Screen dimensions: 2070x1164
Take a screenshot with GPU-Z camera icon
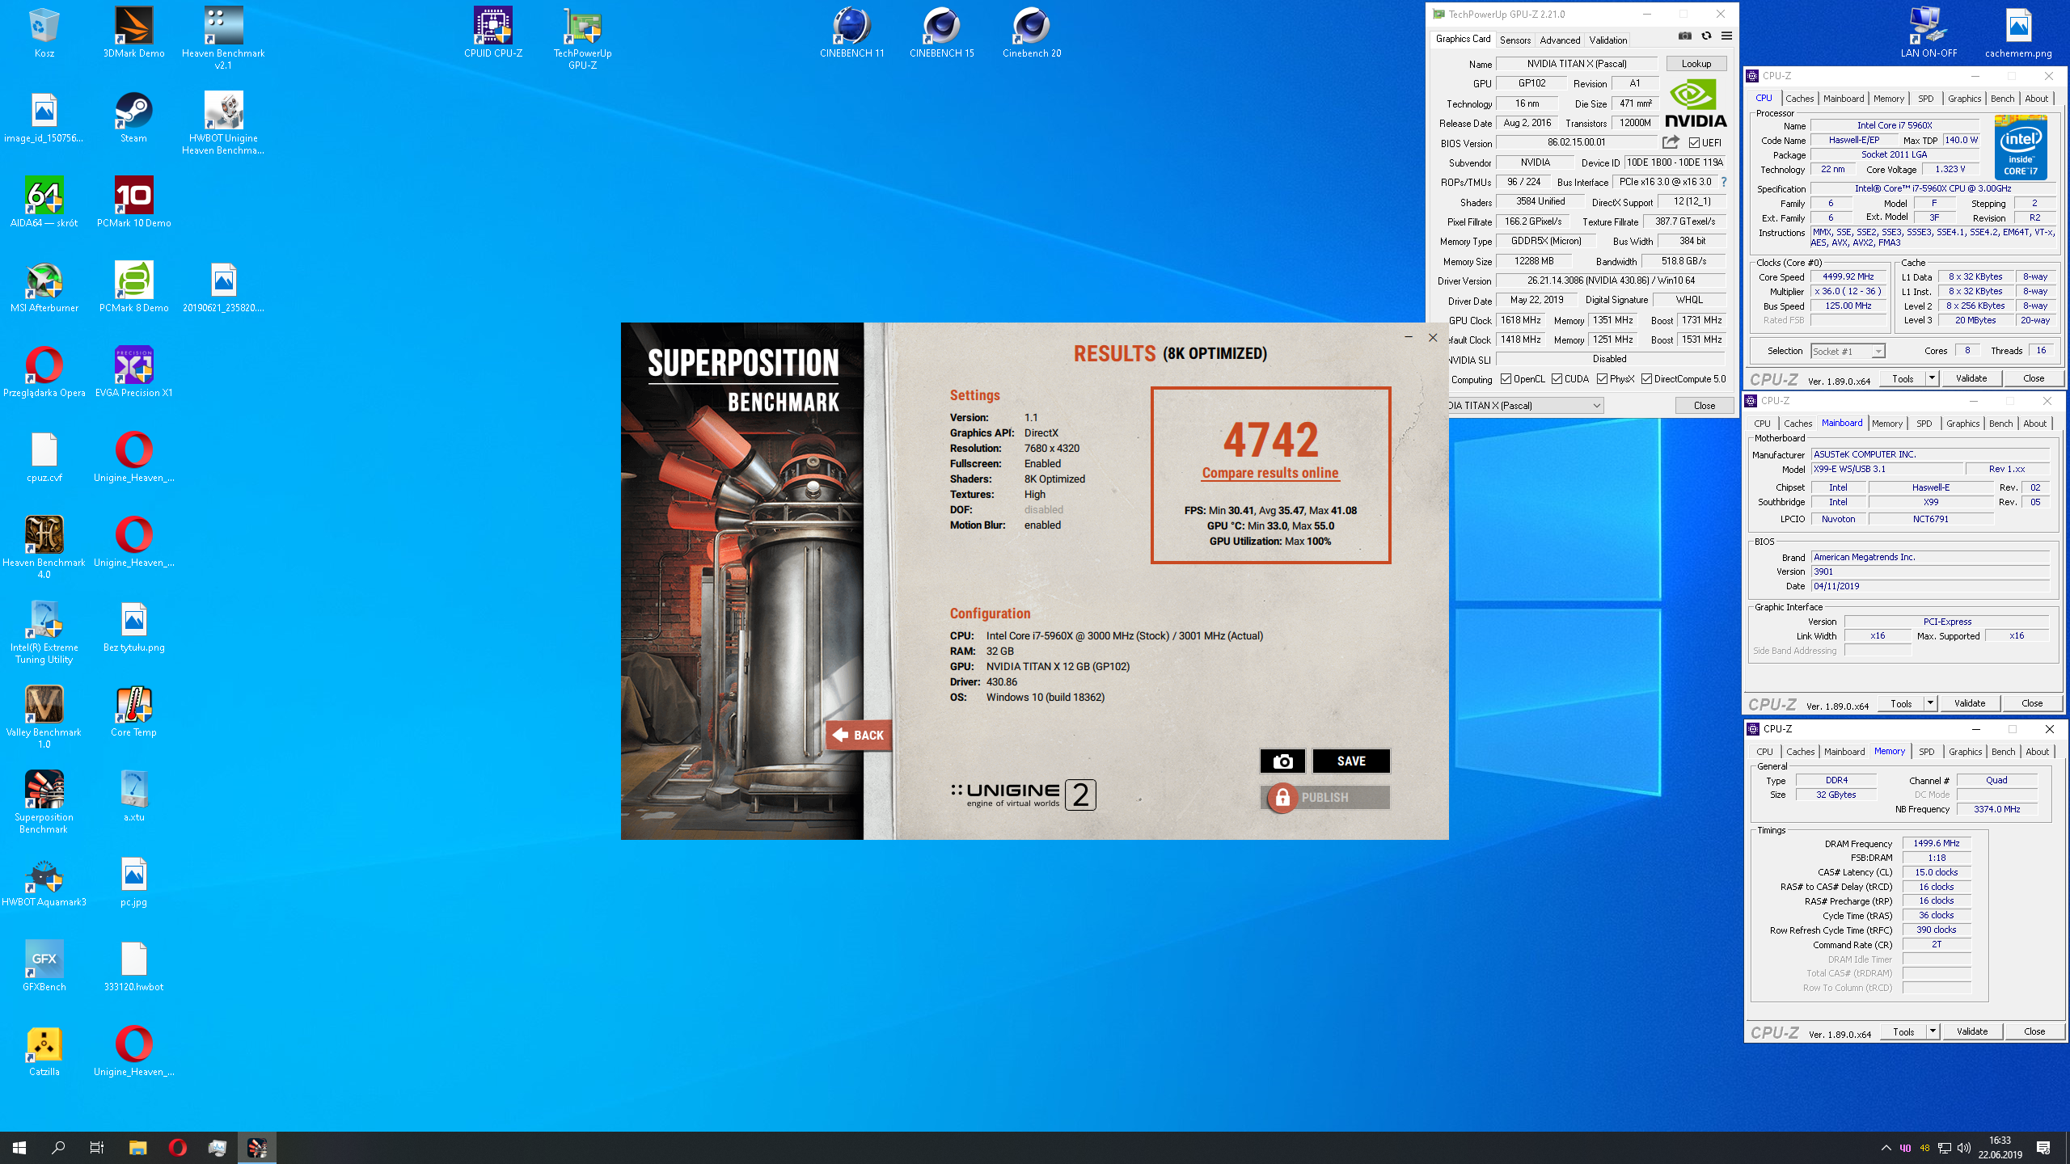(1684, 36)
